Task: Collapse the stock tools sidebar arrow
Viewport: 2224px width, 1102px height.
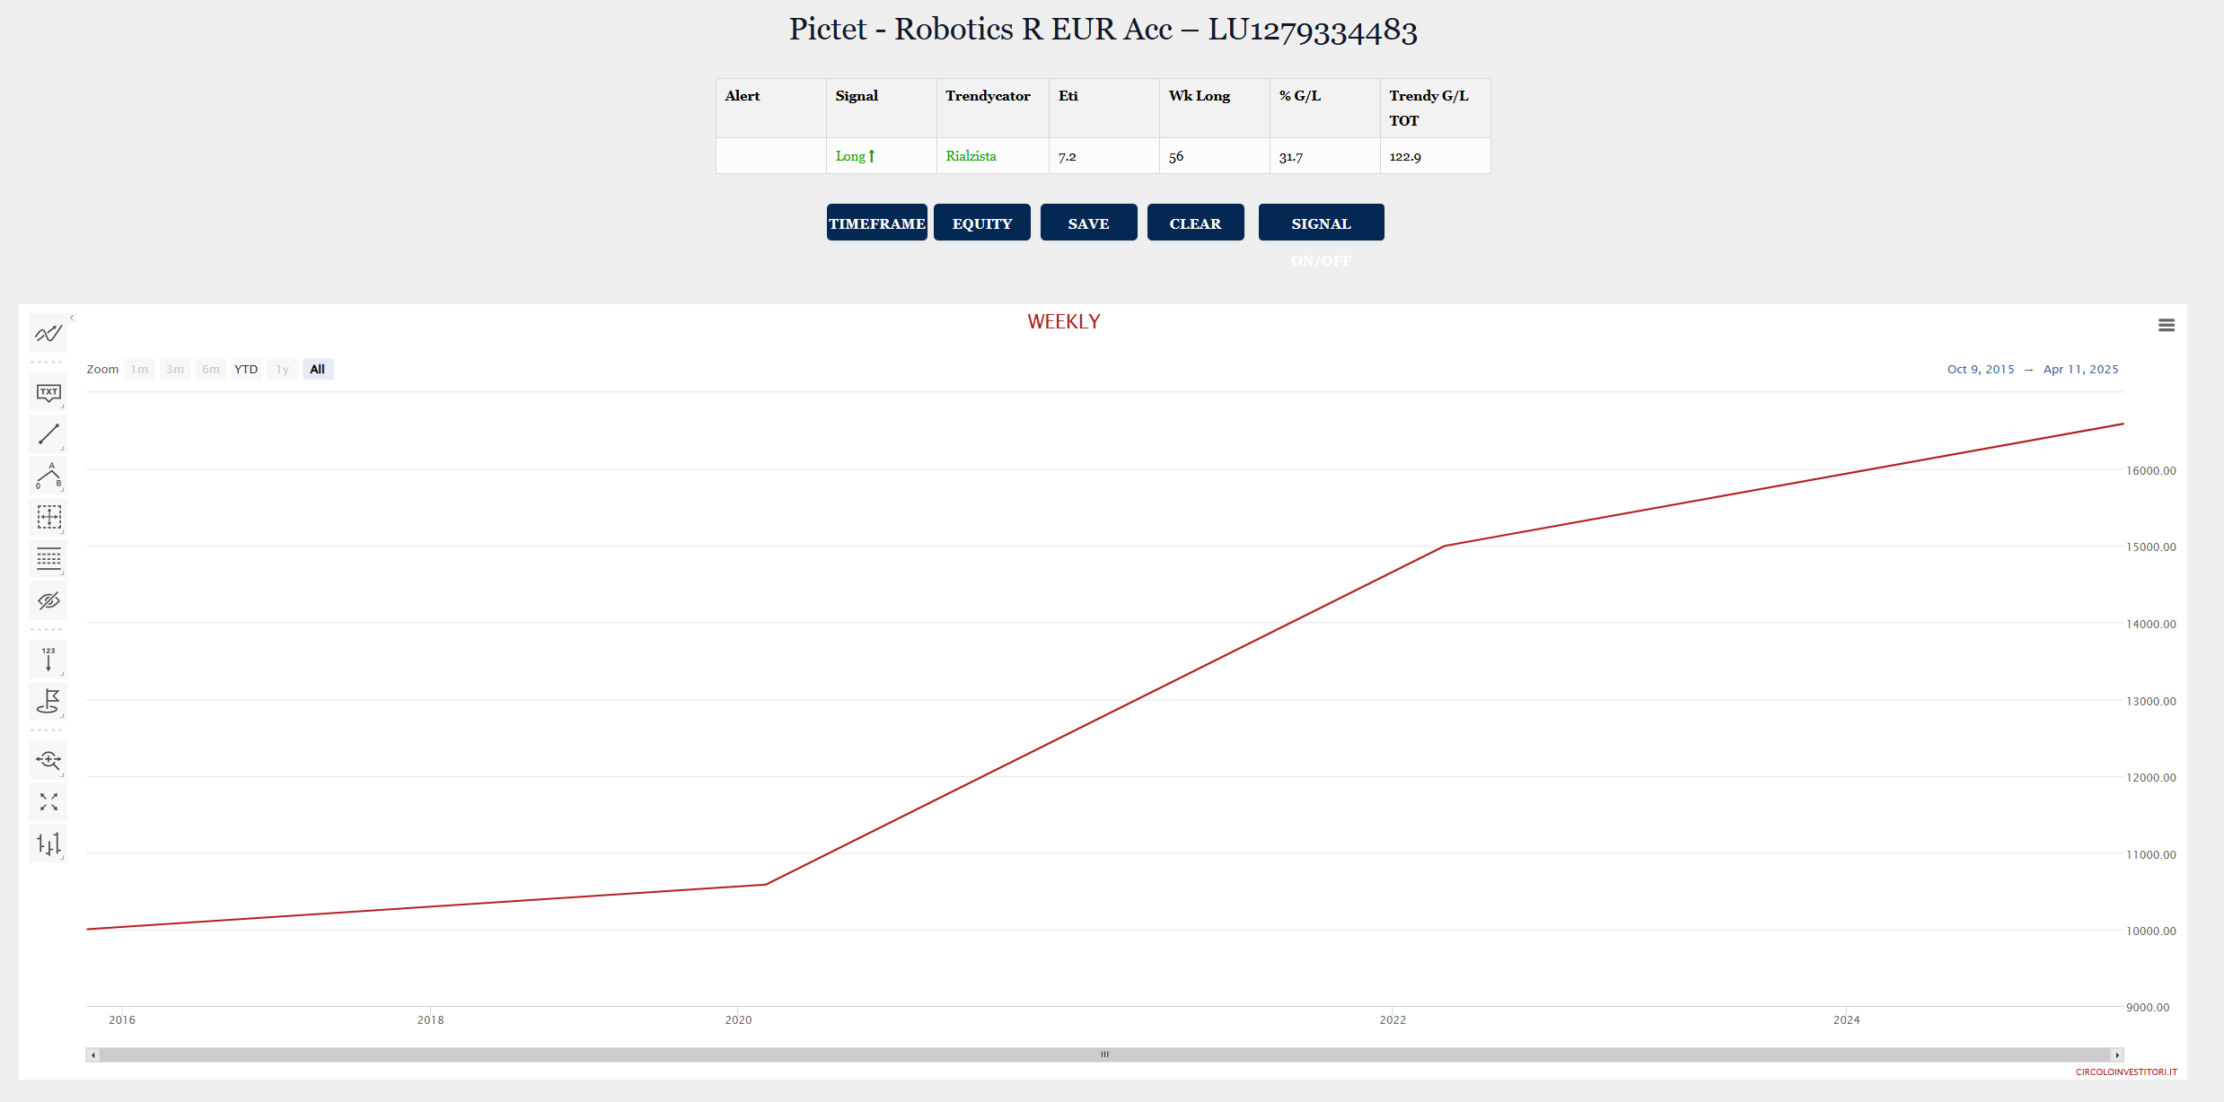Action: (x=72, y=318)
